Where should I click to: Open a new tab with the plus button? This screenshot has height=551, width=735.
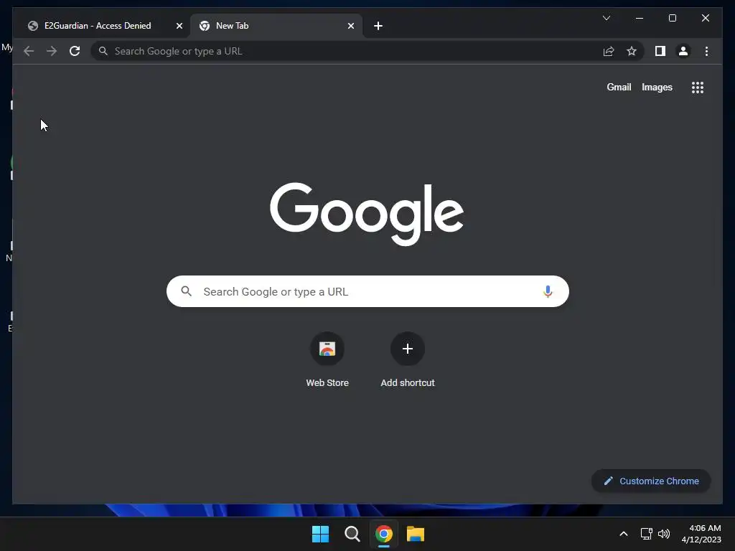pos(378,26)
